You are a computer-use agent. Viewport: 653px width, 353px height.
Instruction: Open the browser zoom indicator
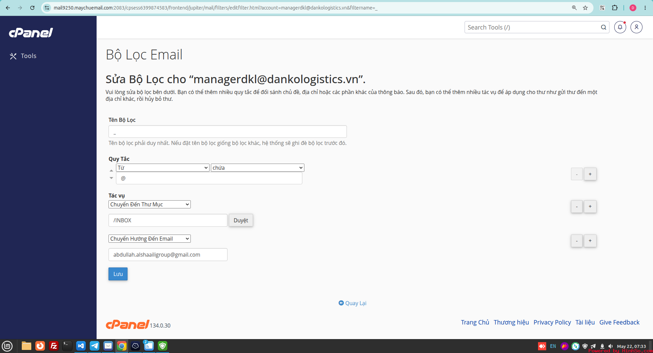[x=574, y=7]
